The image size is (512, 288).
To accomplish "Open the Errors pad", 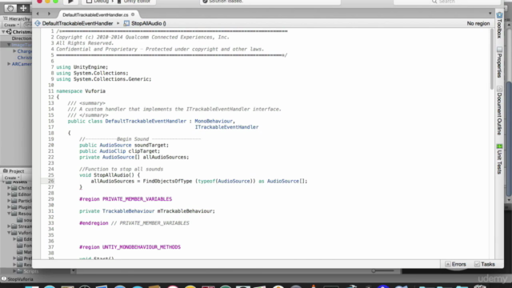I will [455, 264].
